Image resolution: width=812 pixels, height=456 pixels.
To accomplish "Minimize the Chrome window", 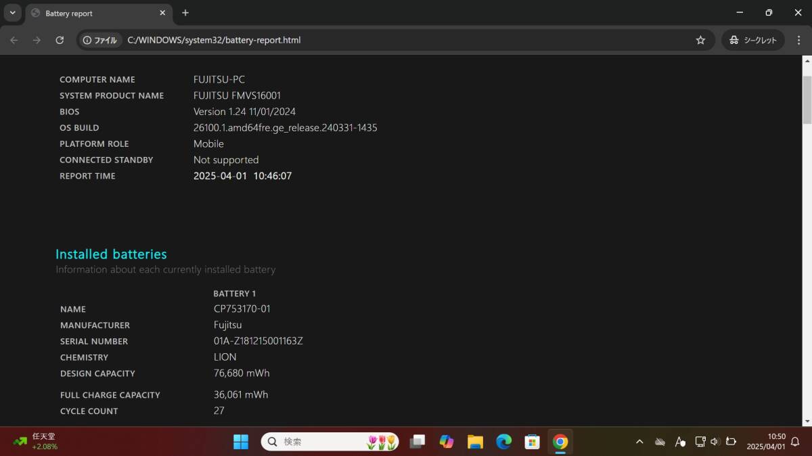I will (739, 13).
